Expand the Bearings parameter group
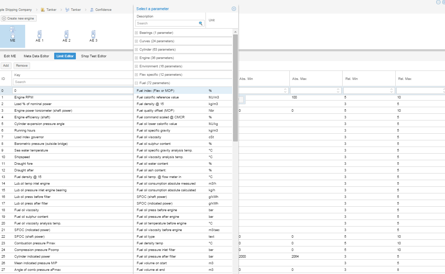This screenshot has width=445, height=274. click(x=136, y=33)
